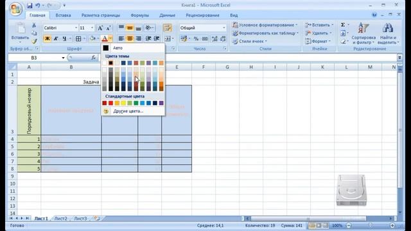Toggle italic К formatting
The width and height of the screenshot is (411, 231).
pyautogui.click(x=56, y=38)
